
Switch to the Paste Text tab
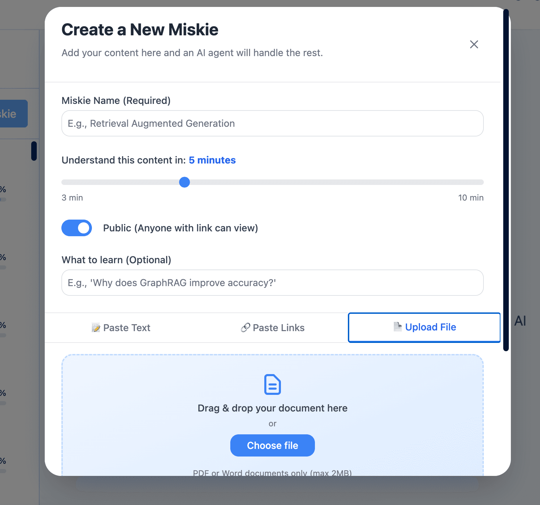120,327
